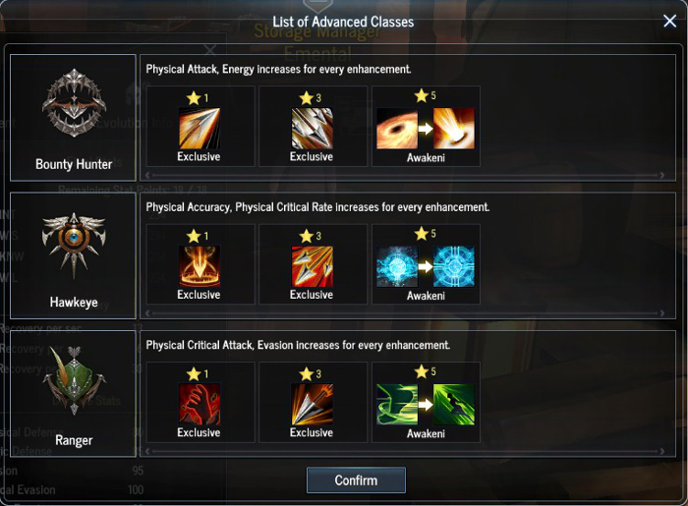Confirm the advanced class selection

356,480
